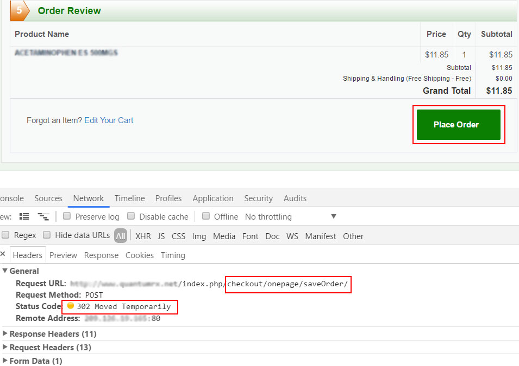Screen dimensions: 519x366
Task: Open the Security panel tab
Action: [258, 198]
